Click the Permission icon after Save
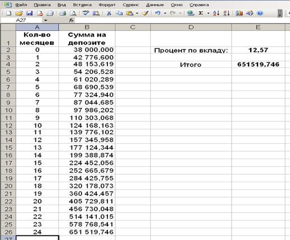 pyautogui.click(x=40, y=13)
